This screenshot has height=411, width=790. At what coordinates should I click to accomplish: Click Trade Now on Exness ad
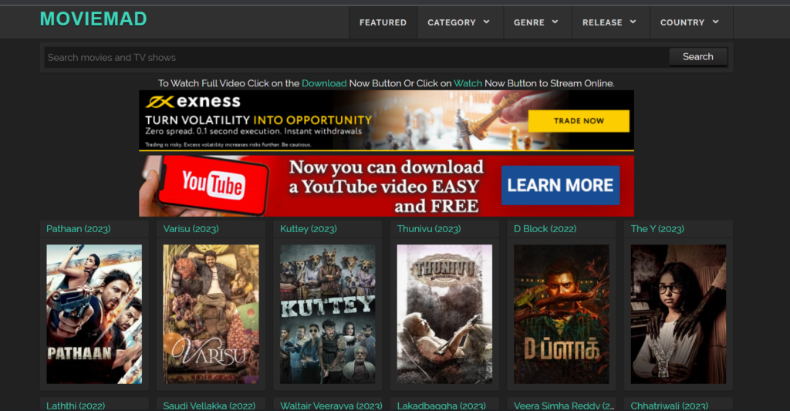tap(579, 121)
